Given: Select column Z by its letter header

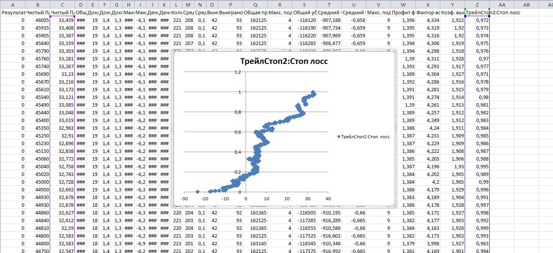Looking at the screenshot, I should 477,5.
